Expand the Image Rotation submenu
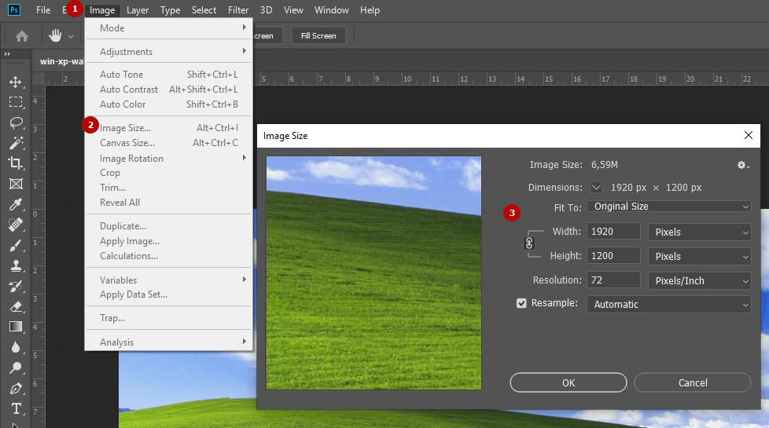This screenshot has width=769, height=428. (169, 158)
